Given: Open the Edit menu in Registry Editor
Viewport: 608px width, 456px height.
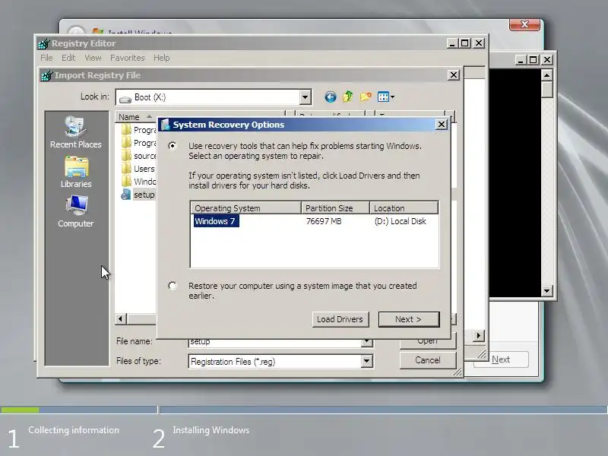Looking at the screenshot, I should (68, 58).
